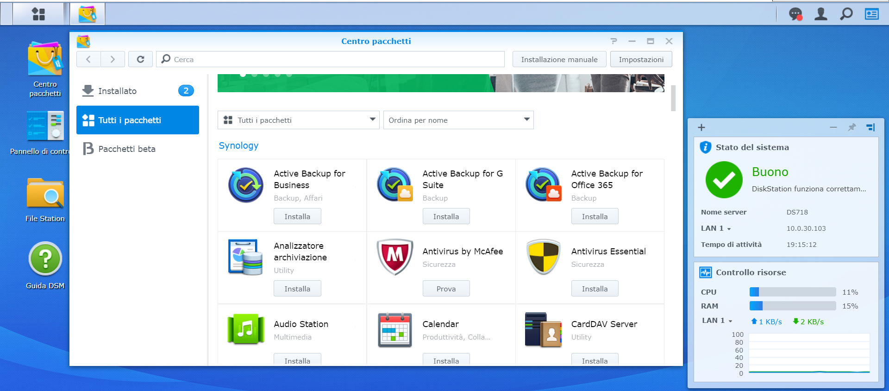Click the Synology section heading
The image size is (889, 391).
point(238,145)
